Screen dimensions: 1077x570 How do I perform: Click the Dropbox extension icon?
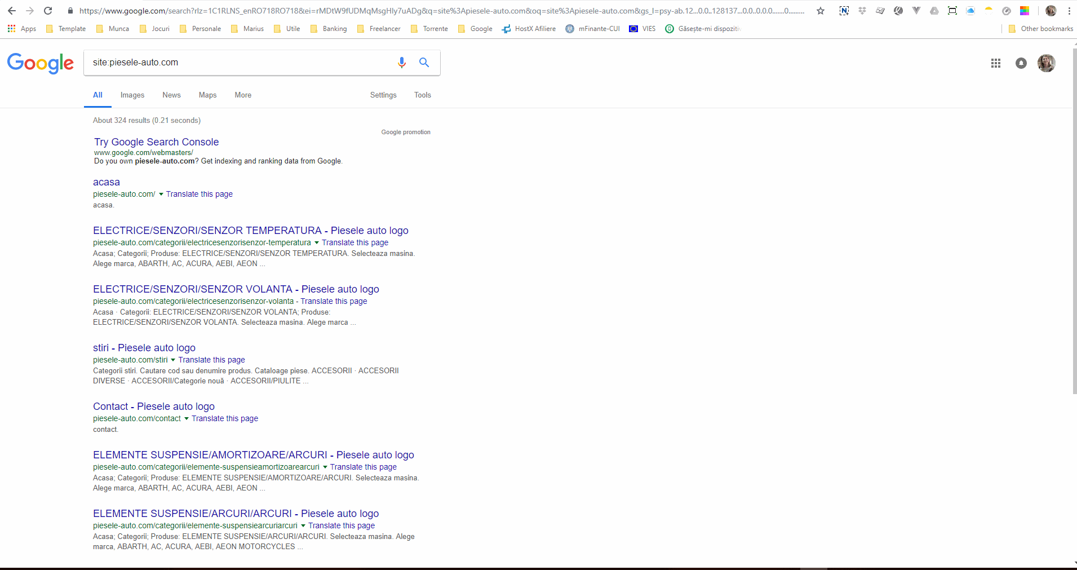862,11
